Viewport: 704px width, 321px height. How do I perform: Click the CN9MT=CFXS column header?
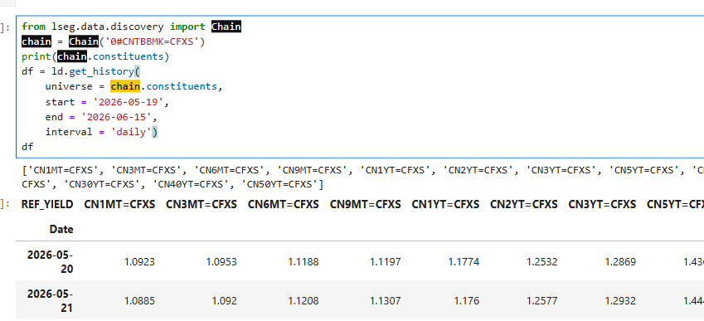pos(366,204)
